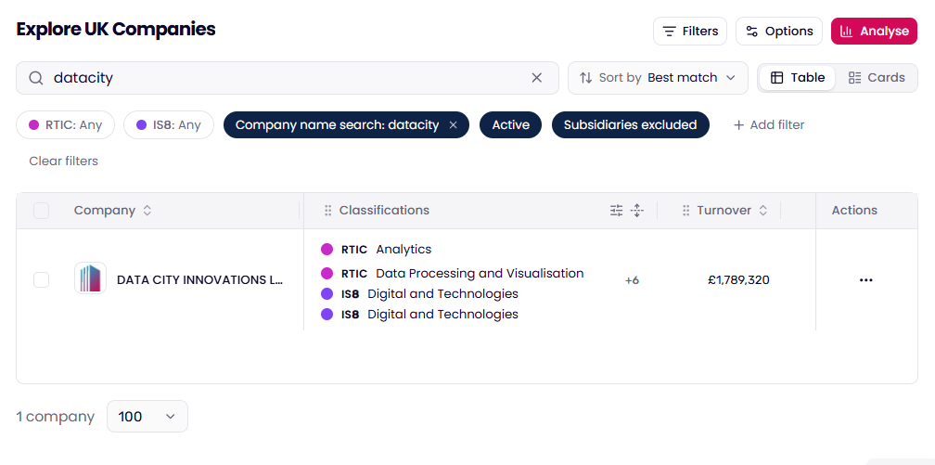
Task: Click the Data City Innovations logo
Action: (91, 278)
